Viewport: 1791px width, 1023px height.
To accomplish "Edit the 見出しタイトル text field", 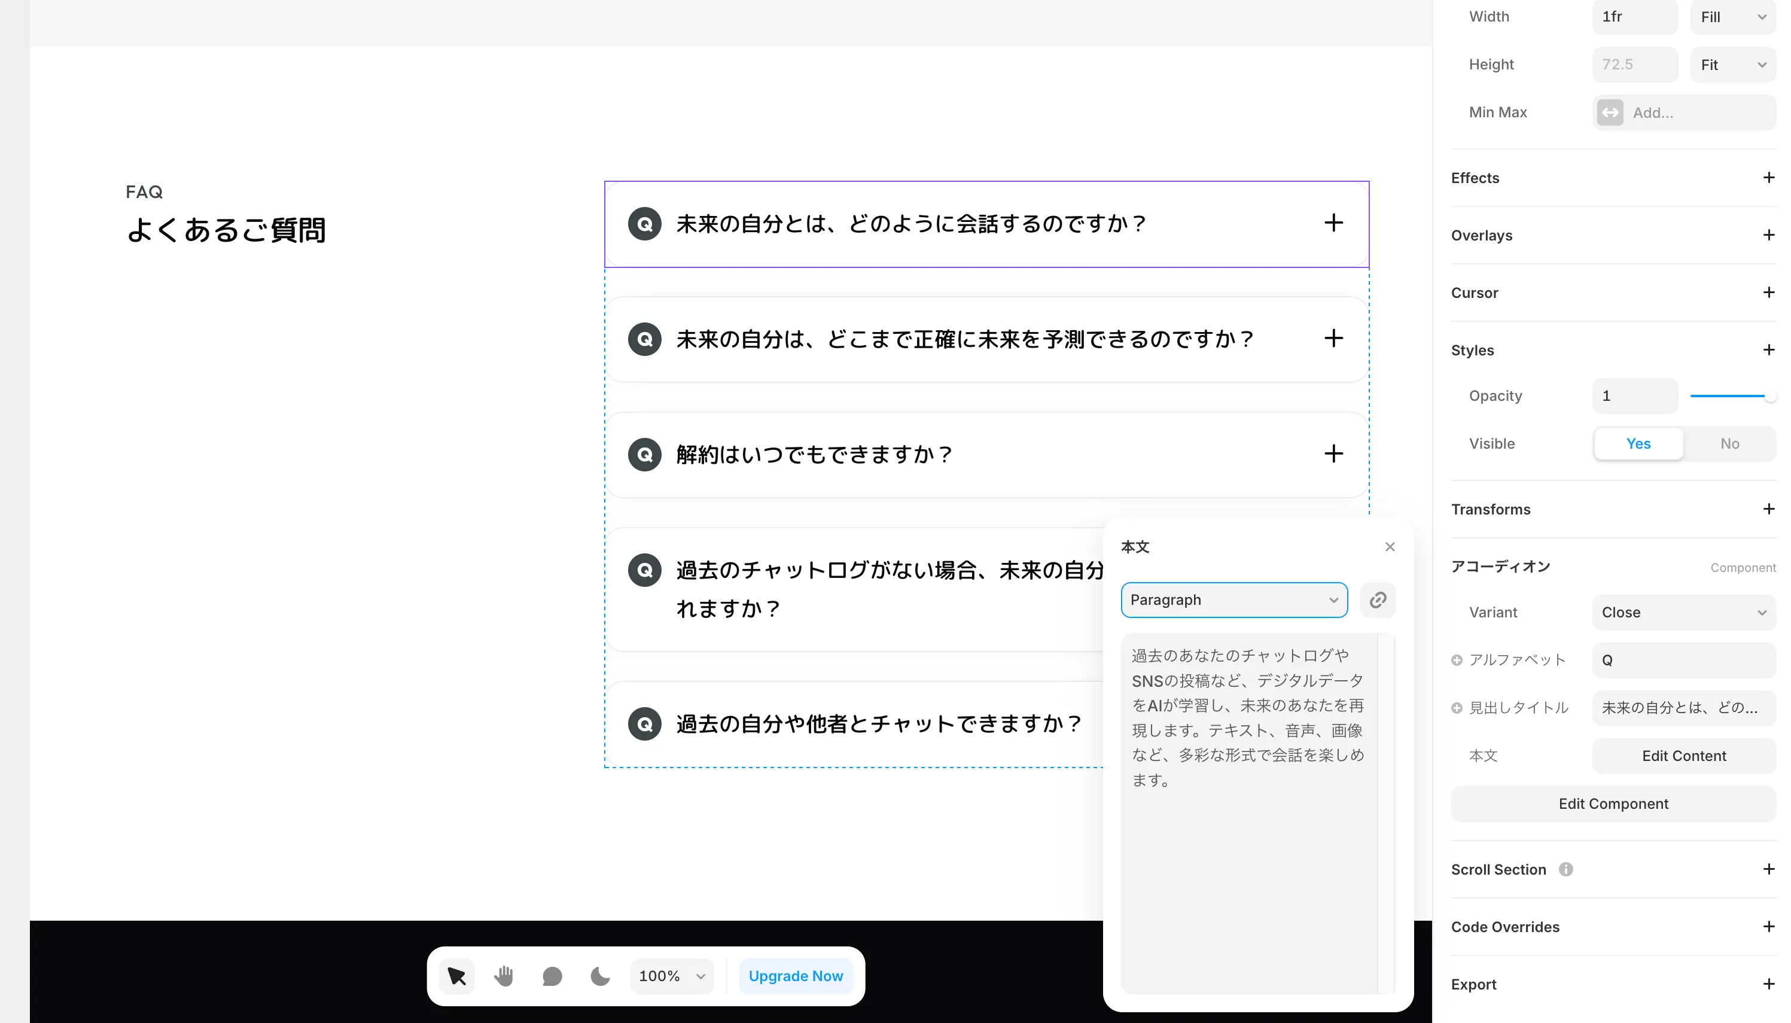I will click(1683, 708).
